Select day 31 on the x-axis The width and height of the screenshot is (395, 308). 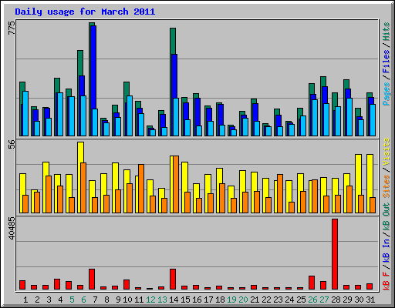[x=370, y=300]
